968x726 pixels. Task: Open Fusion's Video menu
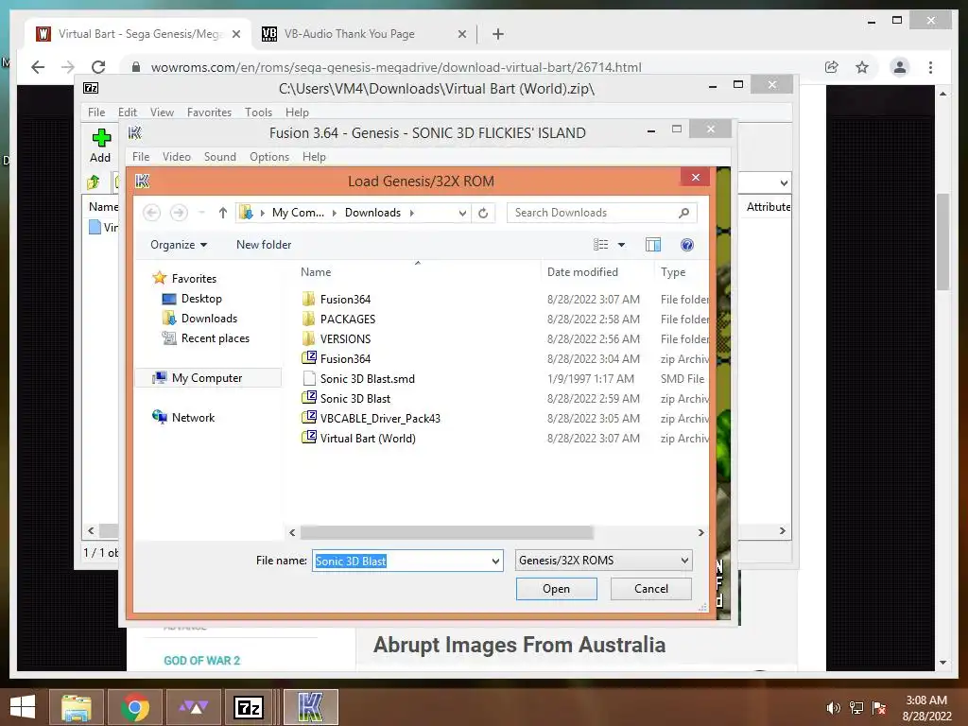[x=177, y=158]
